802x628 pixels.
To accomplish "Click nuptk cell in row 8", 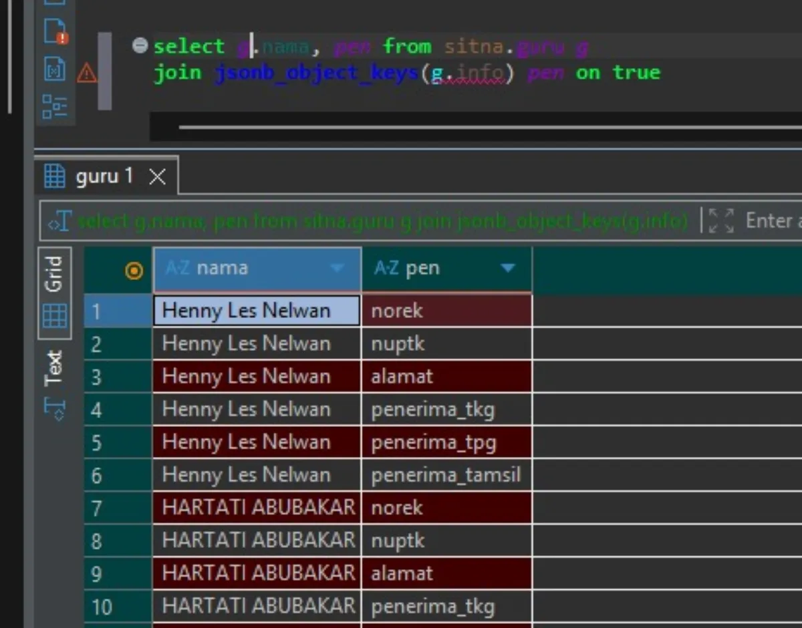I will point(447,540).
